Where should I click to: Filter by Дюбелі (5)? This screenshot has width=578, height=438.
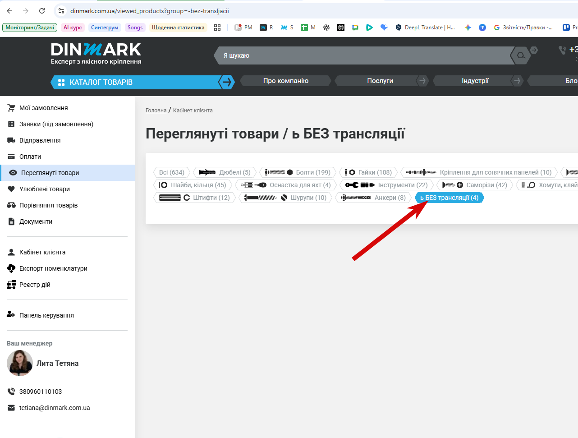(x=225, y=172)
